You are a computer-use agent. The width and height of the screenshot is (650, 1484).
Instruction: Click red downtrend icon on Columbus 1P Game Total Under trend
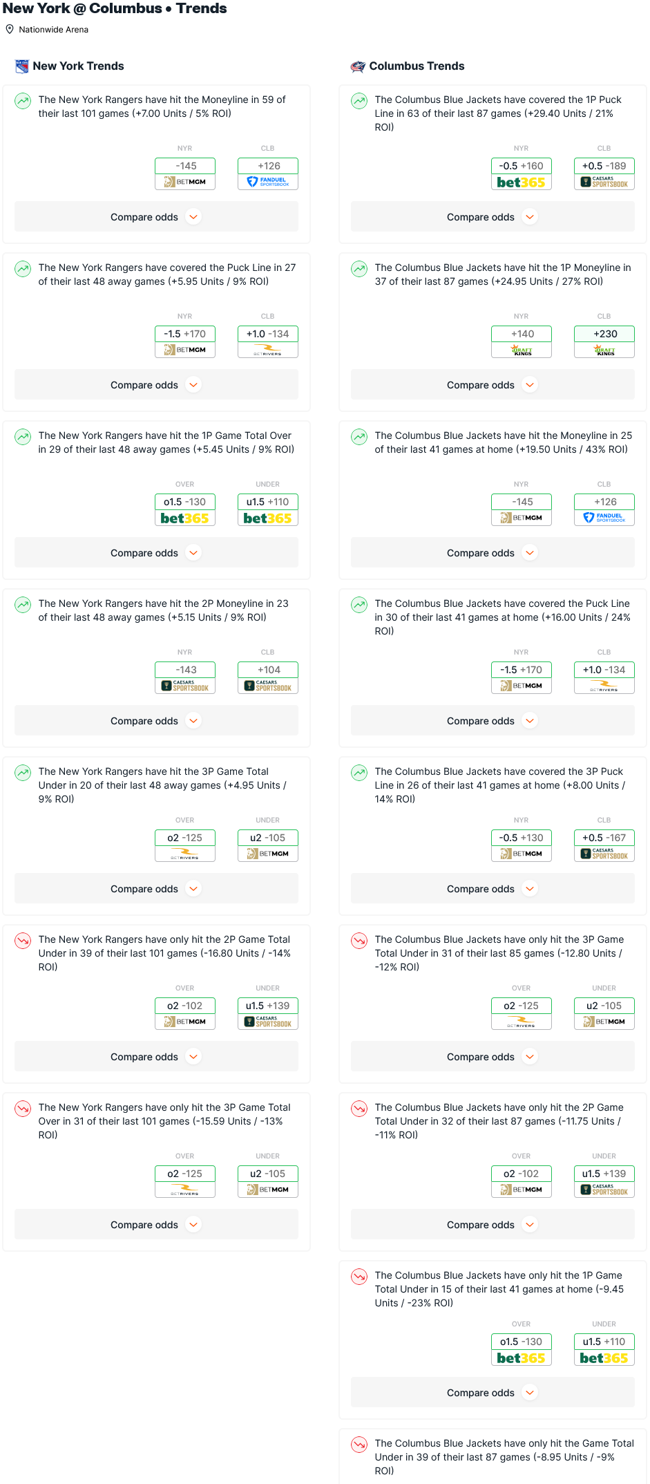point(359,1277)
